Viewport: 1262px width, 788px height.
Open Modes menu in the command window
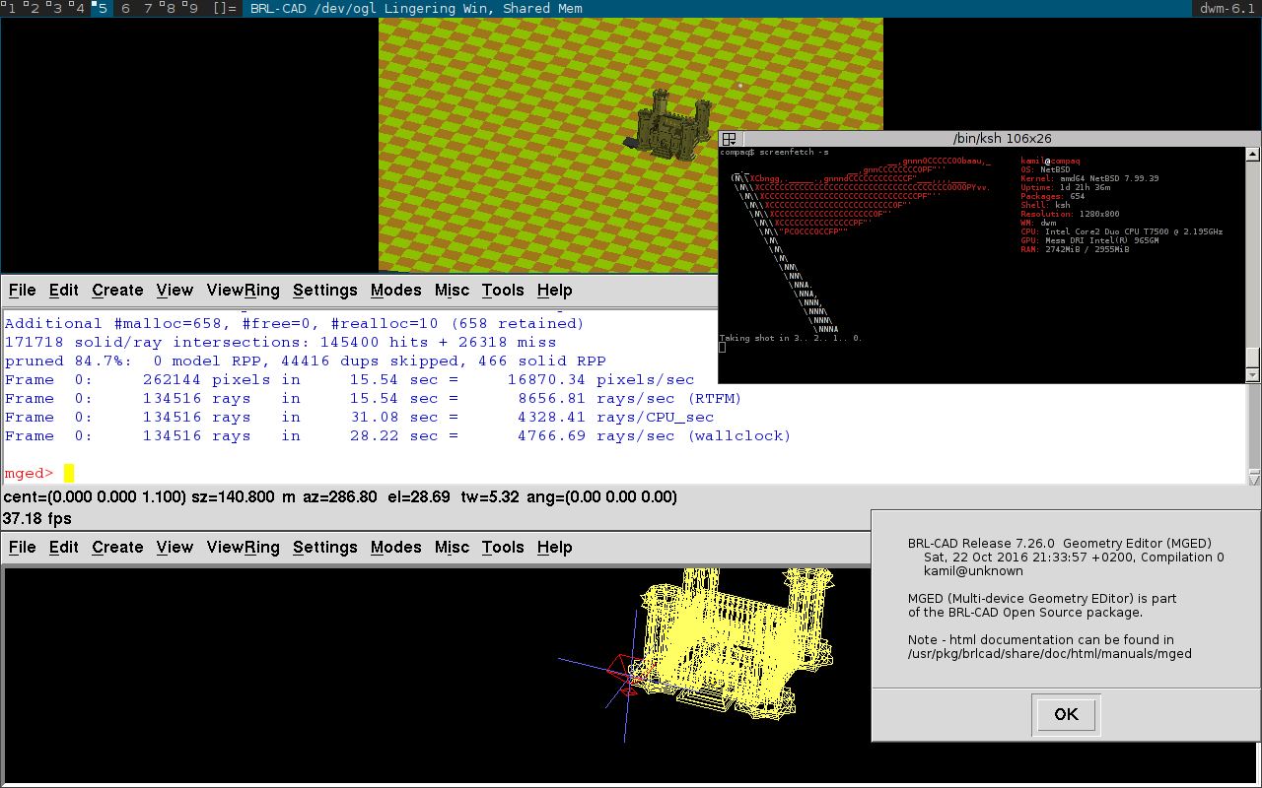click(396, 291)
